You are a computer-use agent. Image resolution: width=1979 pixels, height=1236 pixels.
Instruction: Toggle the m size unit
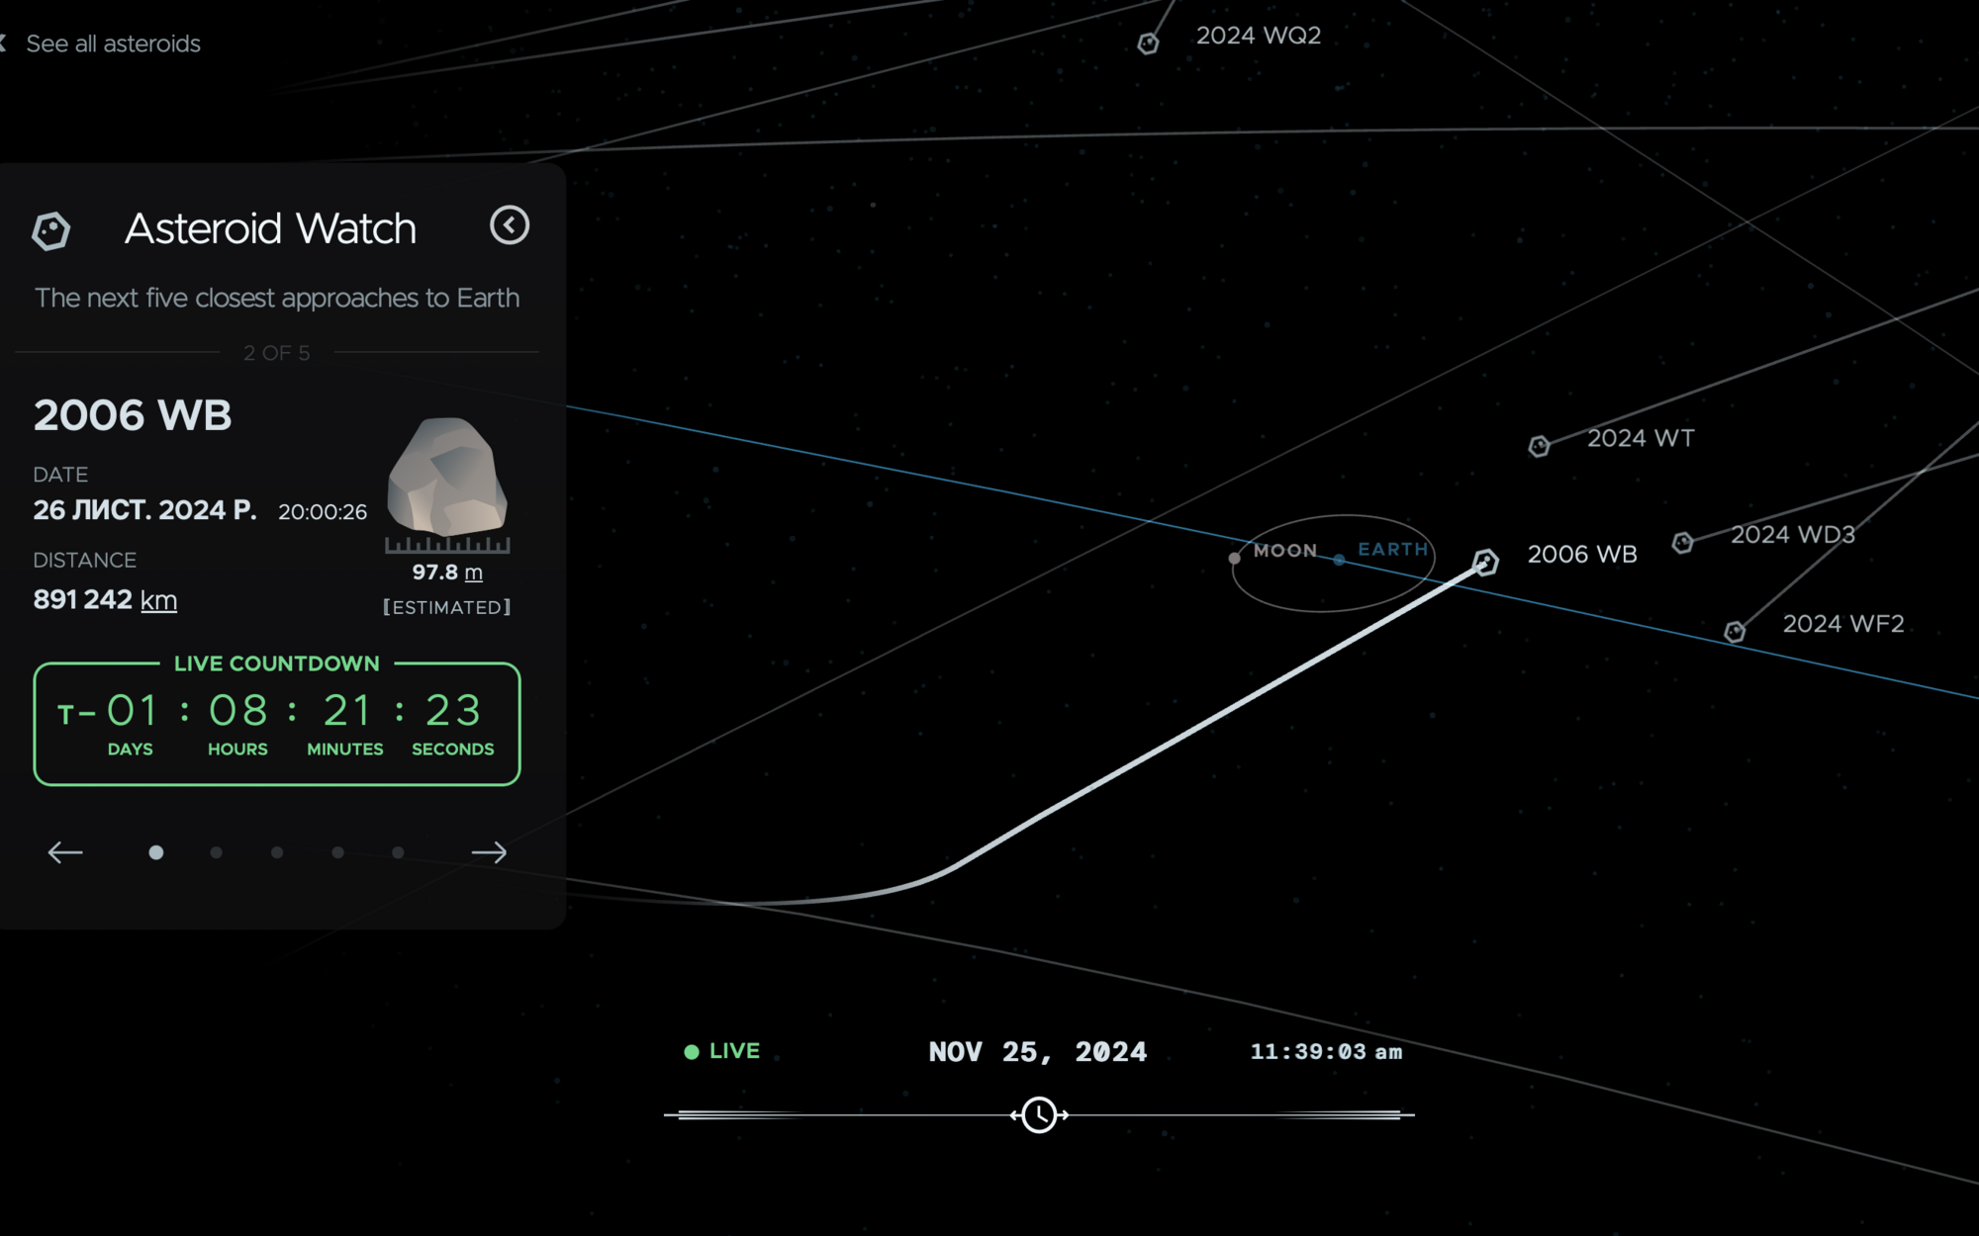point(473,573)
